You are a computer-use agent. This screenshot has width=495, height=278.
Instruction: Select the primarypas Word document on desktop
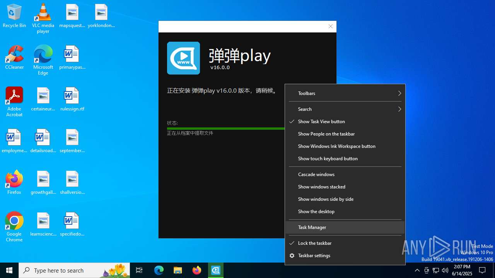click(x=72, y=58)
